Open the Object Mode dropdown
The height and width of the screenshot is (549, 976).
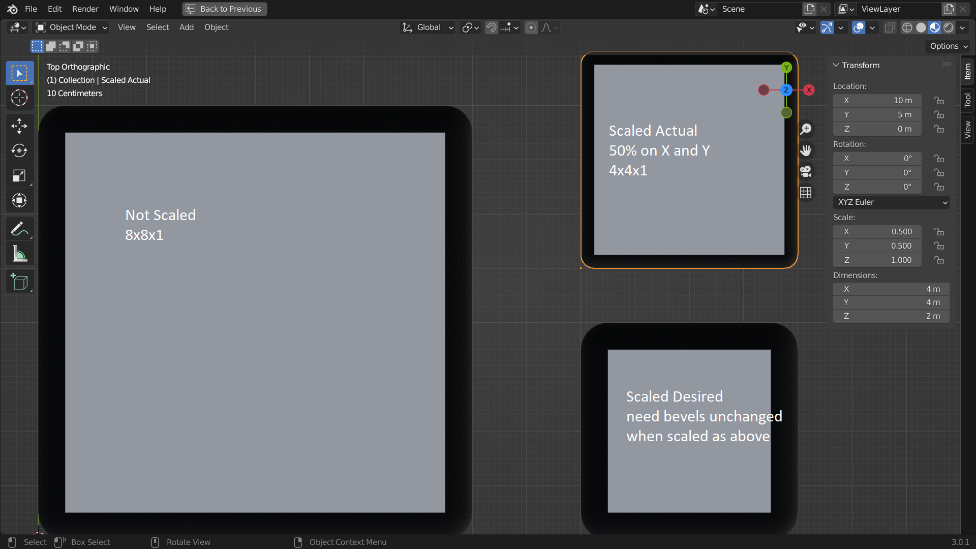click(71, 27)
